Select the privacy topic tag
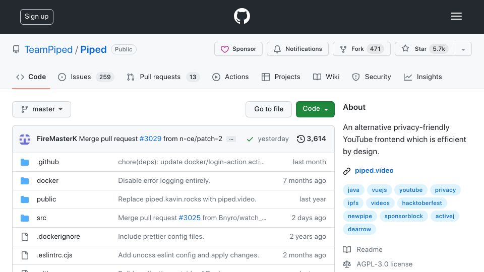This screenshot has height=272, width=484. coord(445,190)
